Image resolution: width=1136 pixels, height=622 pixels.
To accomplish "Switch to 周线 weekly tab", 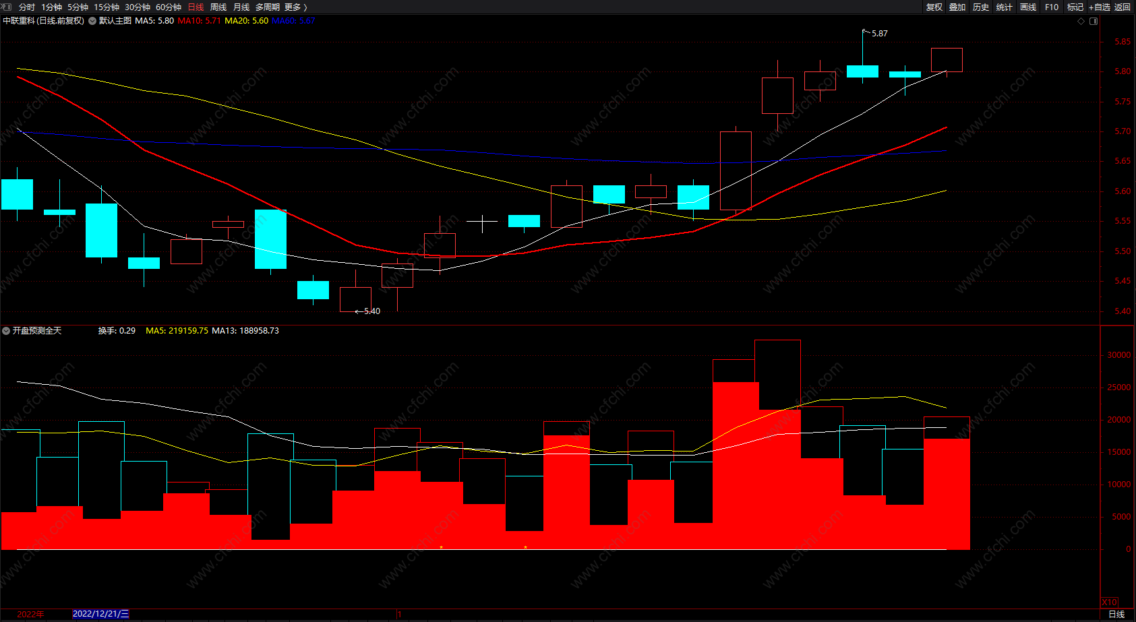I will (218, 7).
